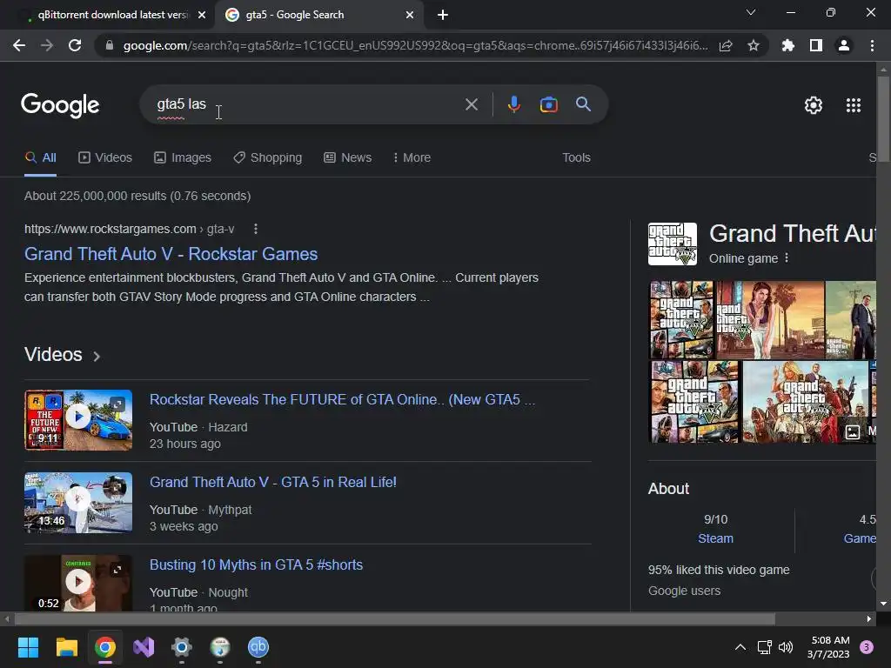Open GTA 5 in Real Life video link

pos(272,482)
